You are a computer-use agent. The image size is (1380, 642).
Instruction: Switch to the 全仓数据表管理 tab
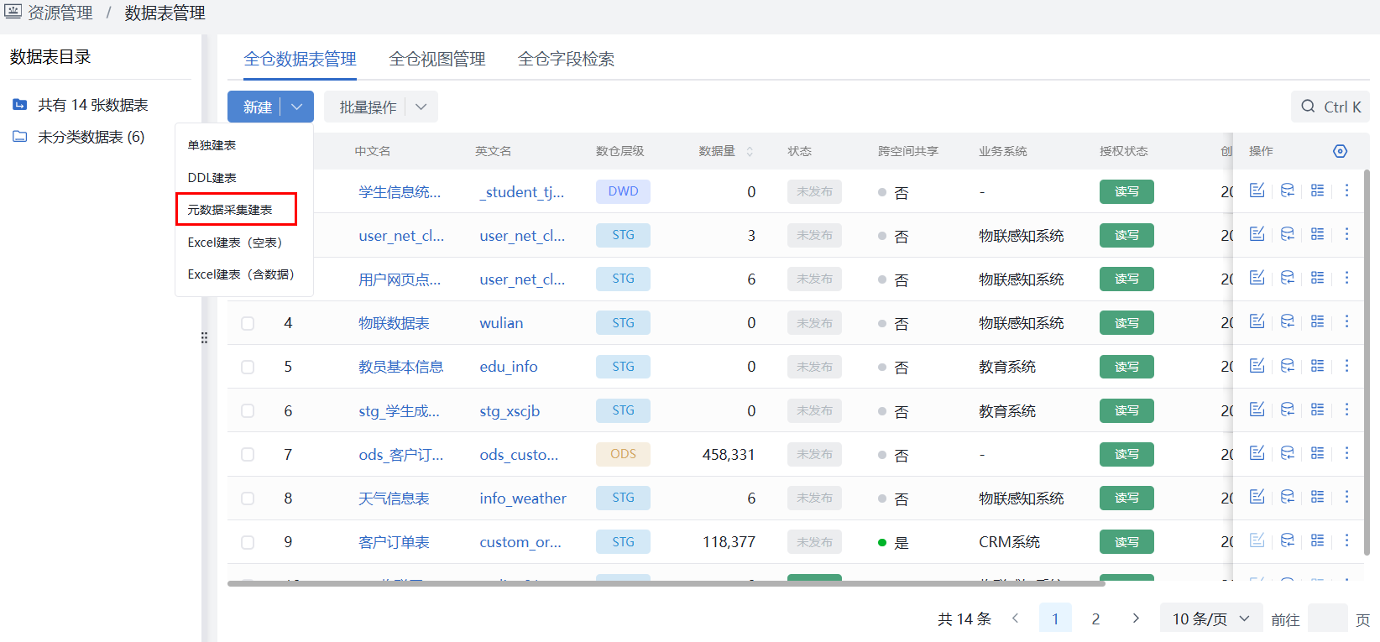[x=300, y=59]
